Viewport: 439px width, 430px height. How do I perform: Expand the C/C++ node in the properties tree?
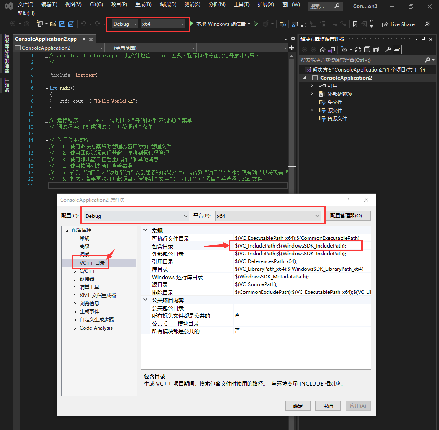pyautogui.click(x=75, y=271)
